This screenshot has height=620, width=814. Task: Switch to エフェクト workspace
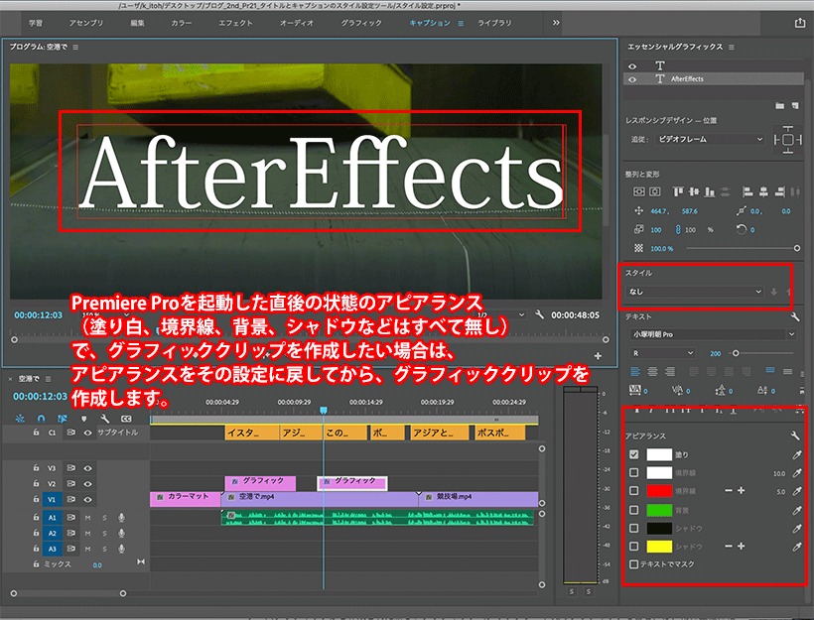(235, 24)
